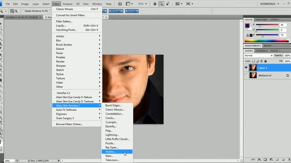Open the ESSENTIALS workspace dropdown
This screenshot has width=291, height=163.
coord(270,4)
